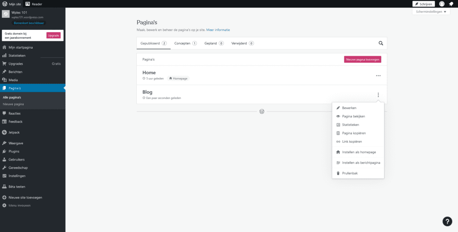This screenshot has height=232, width=458.
Task: Switch to Verwijderd tab
Action: (x=242, y=43)
